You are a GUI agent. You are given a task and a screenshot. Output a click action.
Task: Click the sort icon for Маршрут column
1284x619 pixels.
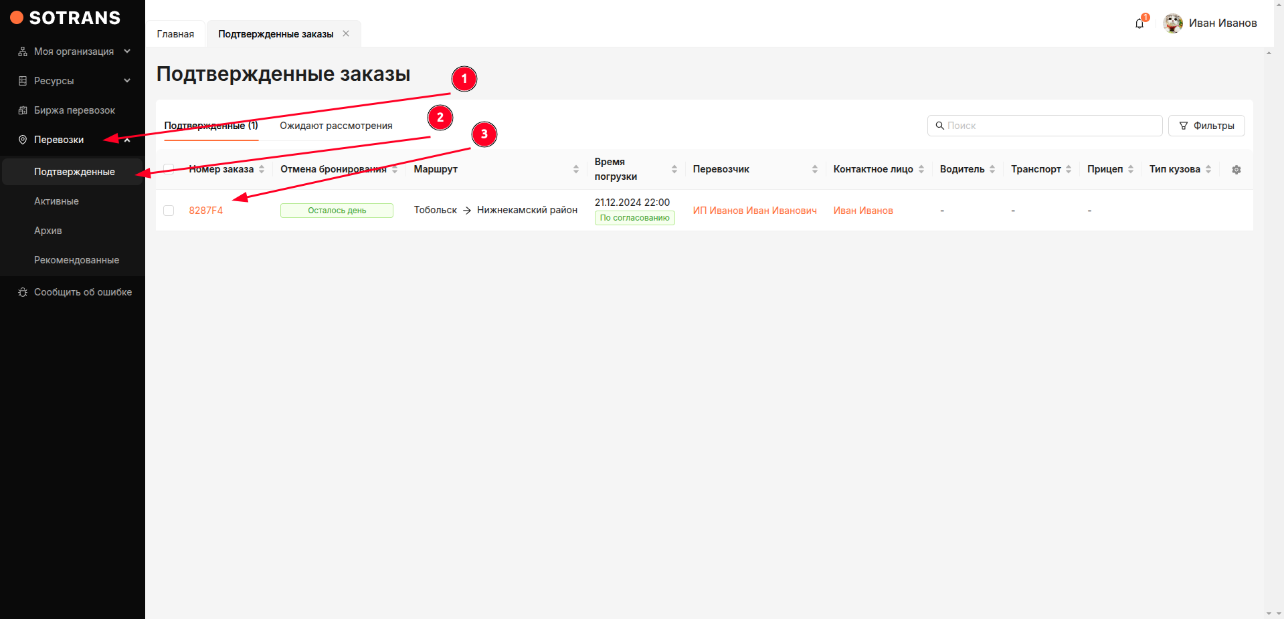575,170
